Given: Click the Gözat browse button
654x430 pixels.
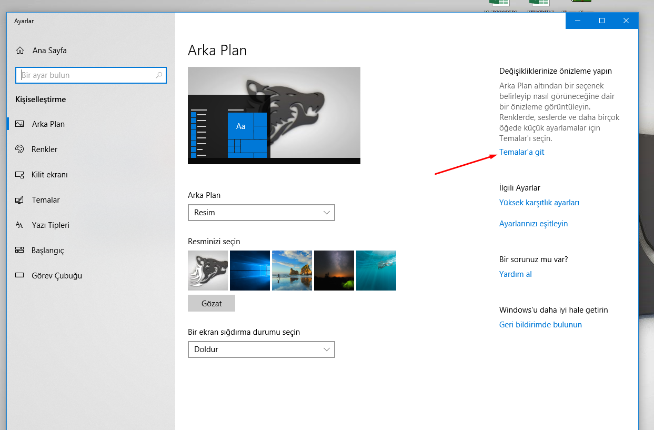Looking at the screenshot, I should (x=211, y=303).
